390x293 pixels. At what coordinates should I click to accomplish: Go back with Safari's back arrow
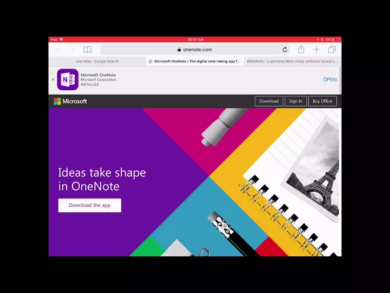click(x=57, y=49)
